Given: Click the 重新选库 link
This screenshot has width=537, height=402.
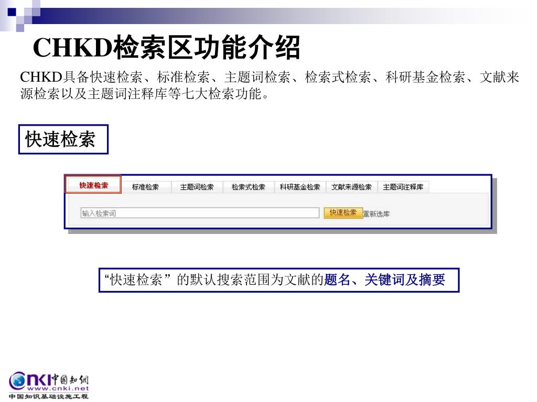Looking at the screenshot, I should pyautogui.click(x=377, y=214).
